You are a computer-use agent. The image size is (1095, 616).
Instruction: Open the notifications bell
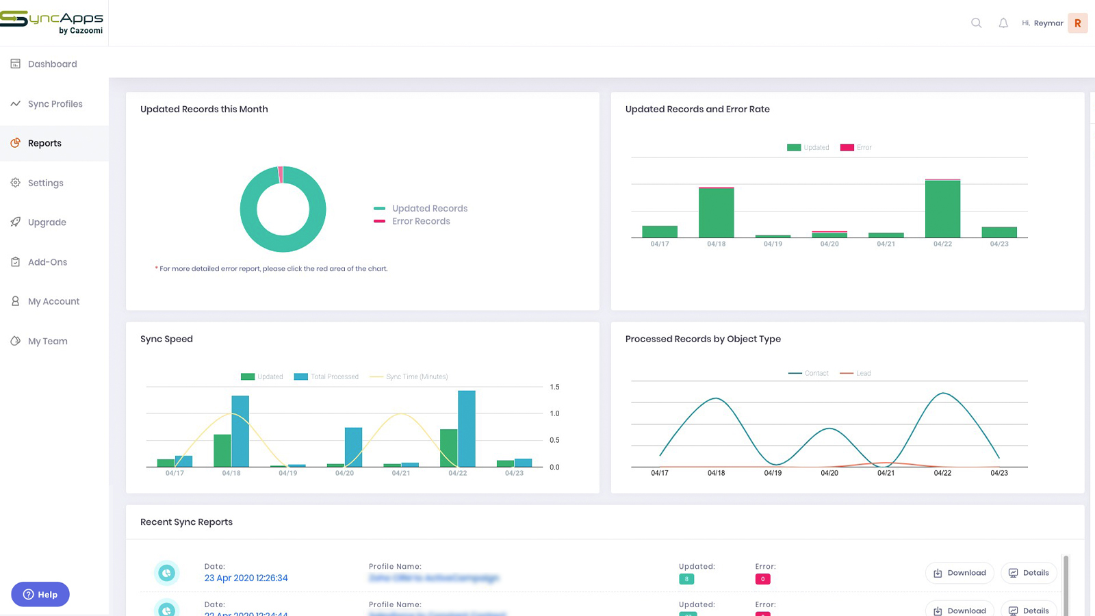tap(1003, 23)
